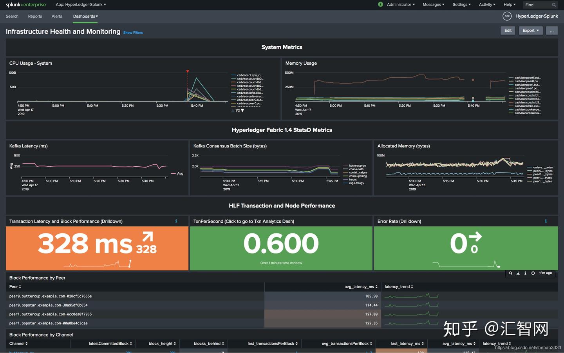Click the red marker on CPU Usage chart
Screen dimensions: 564x353
tap(188, 71)
